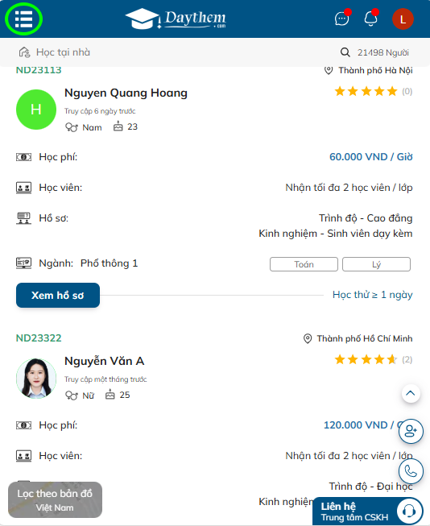The height and width of the screenshot is (526, 430).
Task: Click the phone call floating icon
Action: point(411,471)
